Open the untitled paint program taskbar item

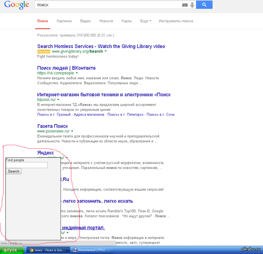pos(92,250)
